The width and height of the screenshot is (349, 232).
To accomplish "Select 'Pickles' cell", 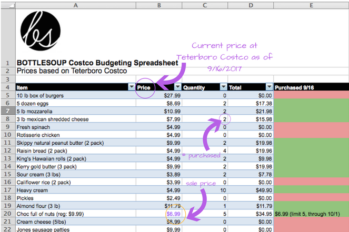I will (76, 198).
